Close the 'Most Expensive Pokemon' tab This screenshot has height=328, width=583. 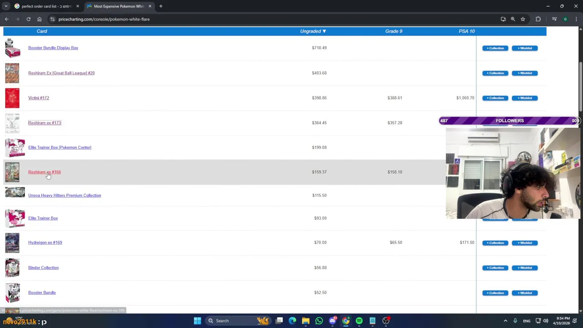(x=150, y=6)
